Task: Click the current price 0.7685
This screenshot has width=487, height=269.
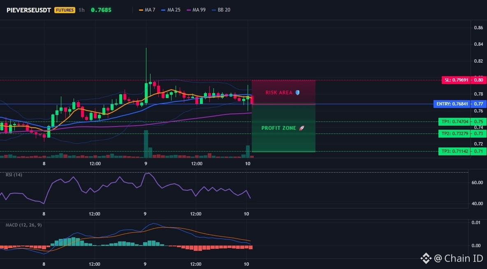Action: coord(101,10)
